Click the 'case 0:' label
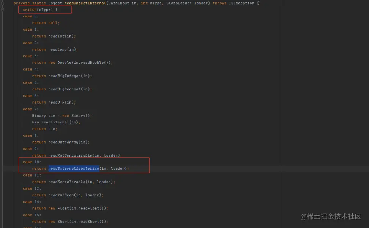The height and width of the screenshot is (228, 369). click(31, 16)
